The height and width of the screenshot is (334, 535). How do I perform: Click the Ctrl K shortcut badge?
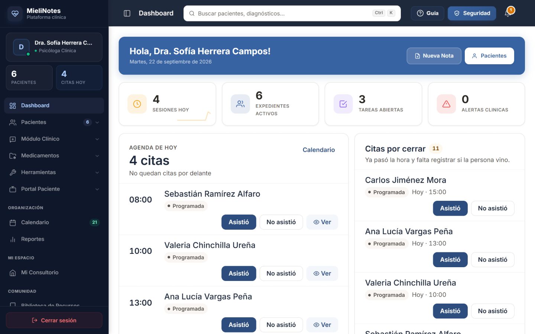(x=384, y=13)
